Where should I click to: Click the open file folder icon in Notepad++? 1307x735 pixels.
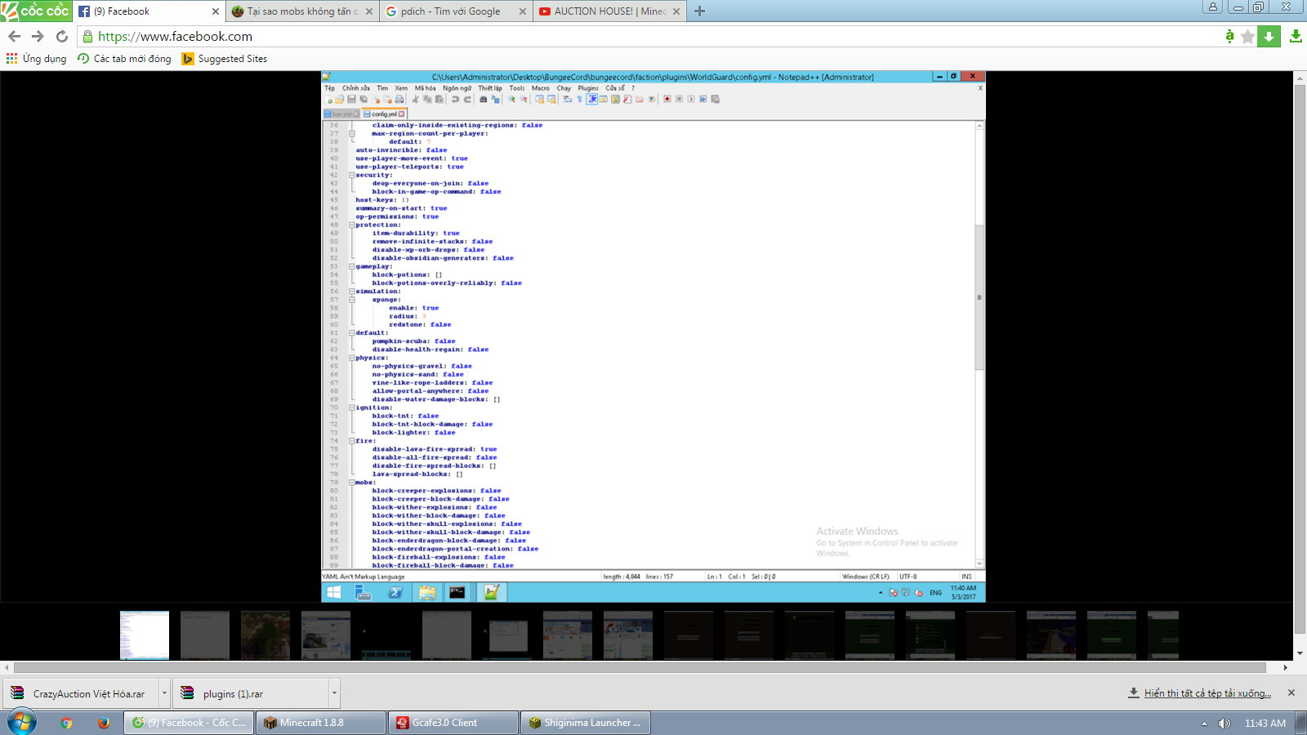point(340,100)
